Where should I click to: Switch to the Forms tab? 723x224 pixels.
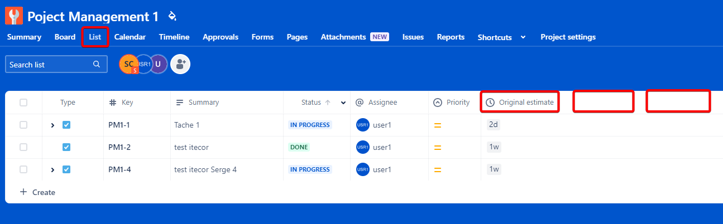click(x=262, y=37)
